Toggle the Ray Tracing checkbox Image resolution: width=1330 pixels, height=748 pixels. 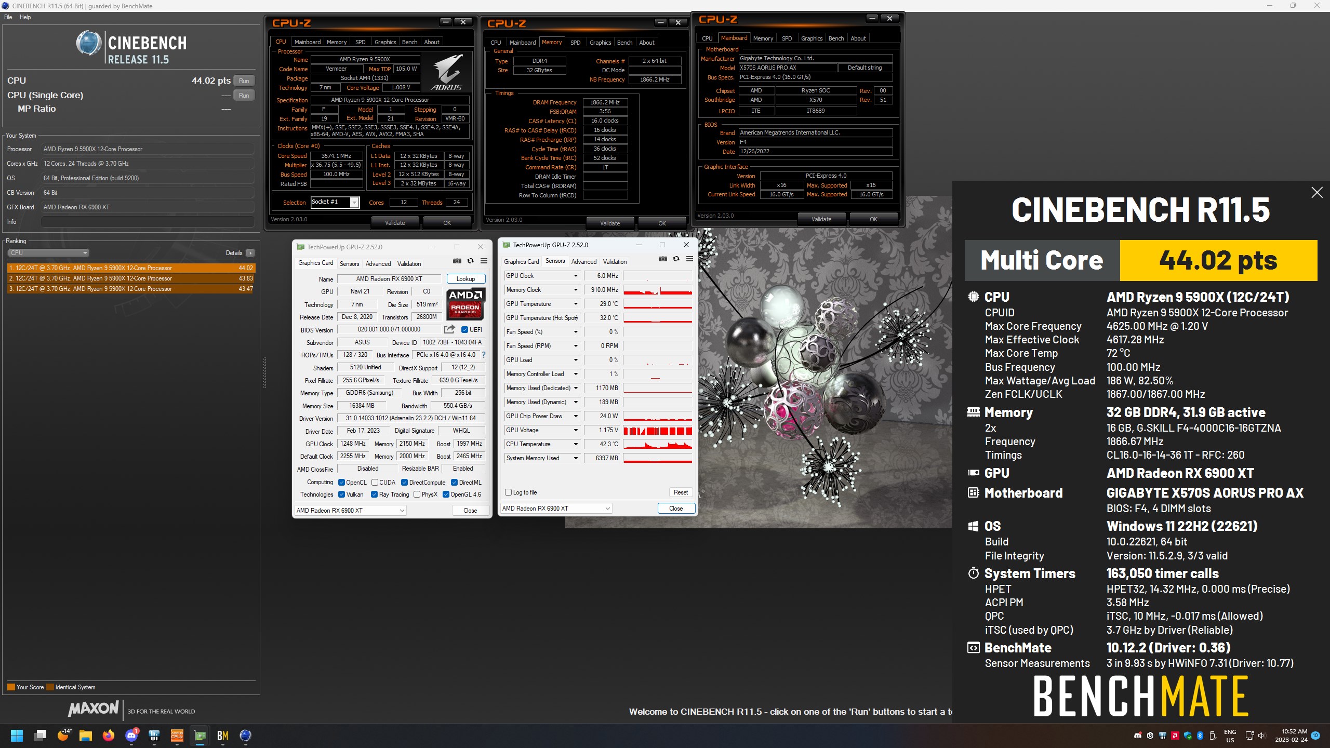(374, 495)
